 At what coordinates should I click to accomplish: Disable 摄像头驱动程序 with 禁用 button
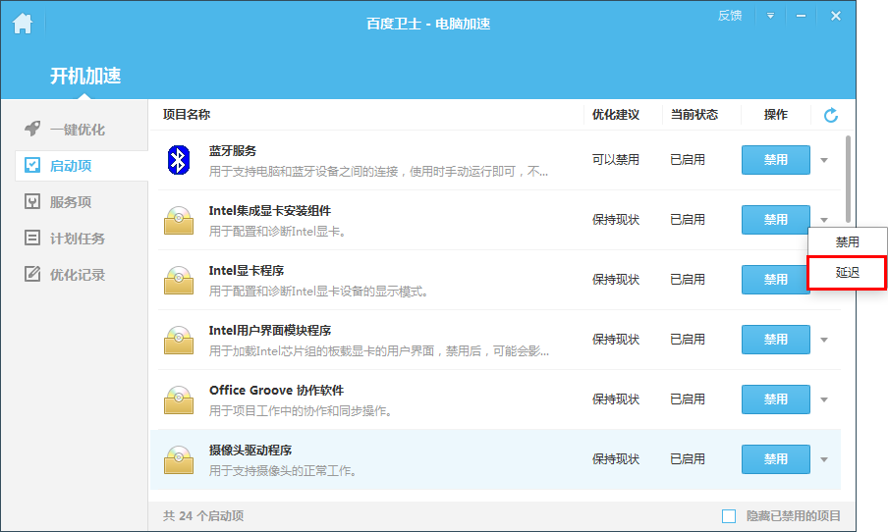point(775,459)
